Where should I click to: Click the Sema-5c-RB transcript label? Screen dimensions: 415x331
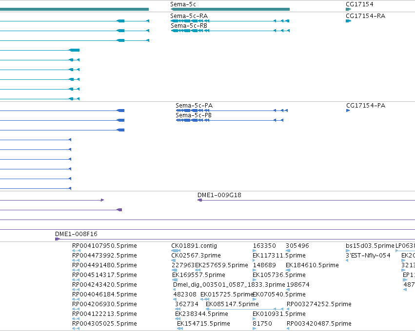click(189, 26)
